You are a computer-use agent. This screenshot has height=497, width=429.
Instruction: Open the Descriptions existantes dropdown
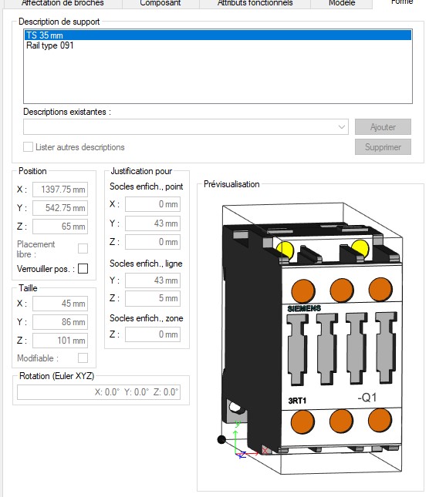click(x=186, y=127)
